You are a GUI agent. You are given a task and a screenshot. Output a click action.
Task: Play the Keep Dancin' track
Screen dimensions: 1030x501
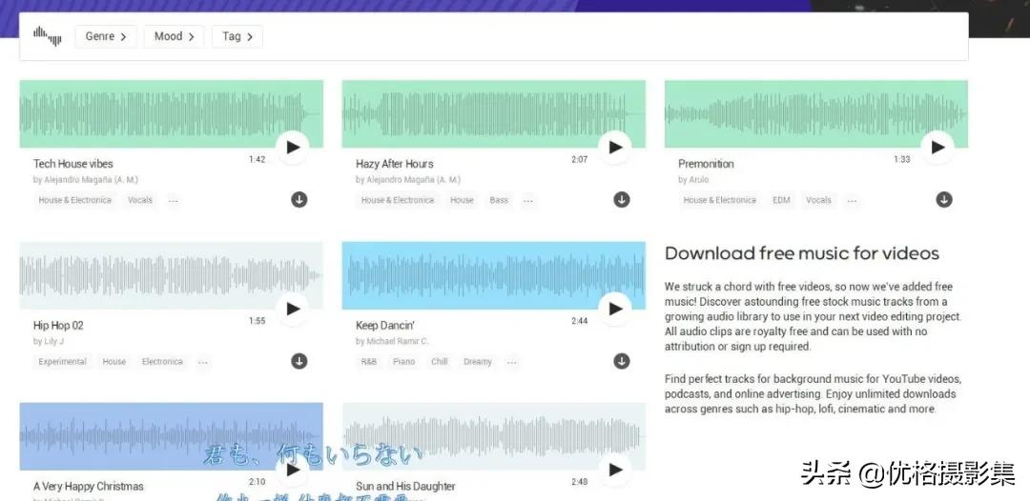(x=615, y=309)
